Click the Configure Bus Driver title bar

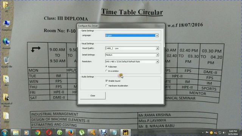click(x=121, y=26)
